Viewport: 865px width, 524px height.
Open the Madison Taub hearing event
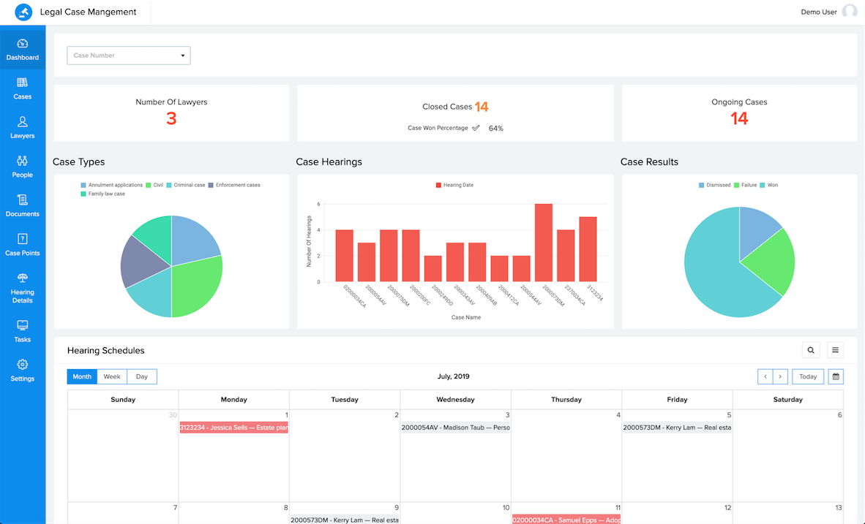click(x=456, y=428)
